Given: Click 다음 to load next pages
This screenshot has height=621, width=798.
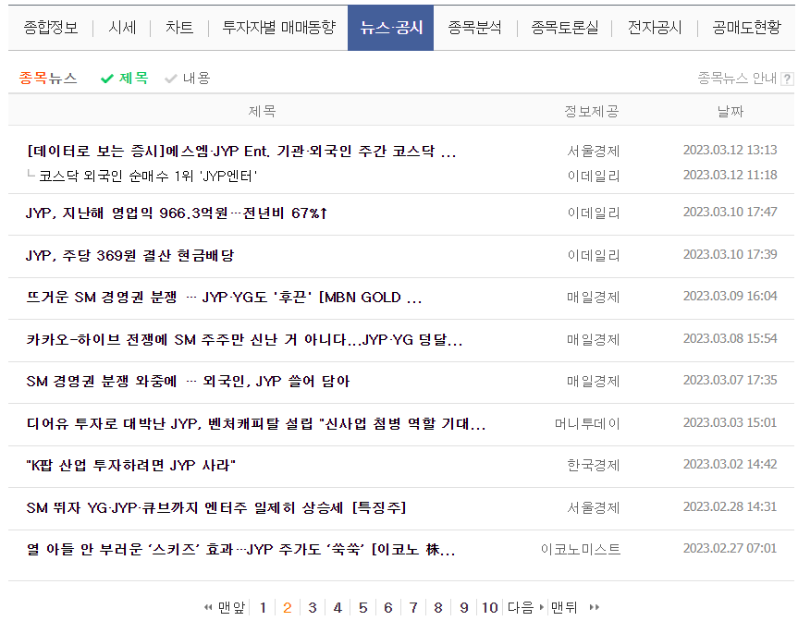Looking at the screenshot, I should (x=526, y=607).
